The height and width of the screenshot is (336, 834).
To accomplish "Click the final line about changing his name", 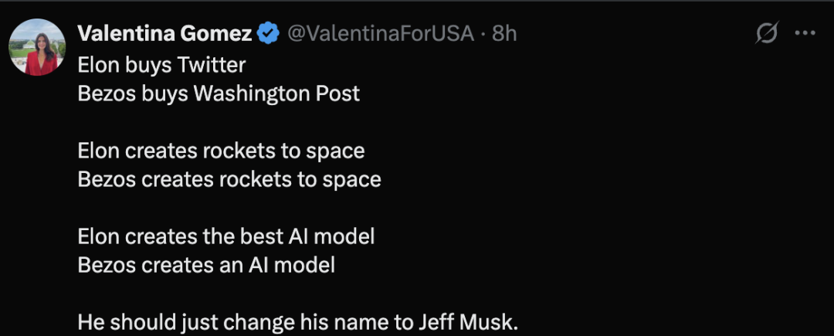I will point(297,321).
